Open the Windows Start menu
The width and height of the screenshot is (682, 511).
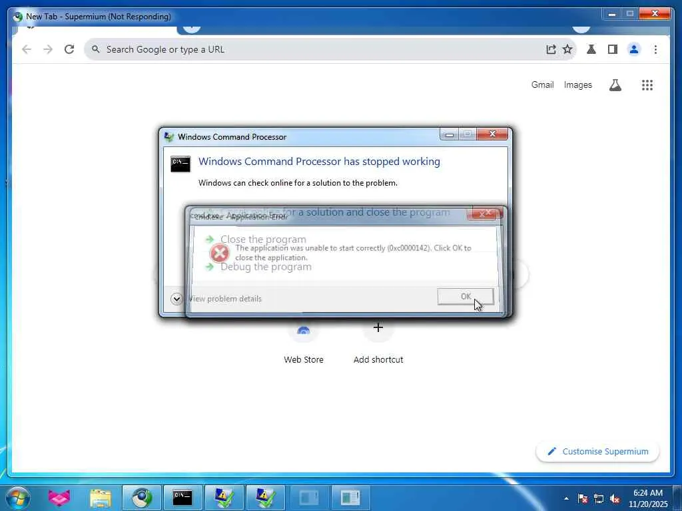click(x=18, y=498)
